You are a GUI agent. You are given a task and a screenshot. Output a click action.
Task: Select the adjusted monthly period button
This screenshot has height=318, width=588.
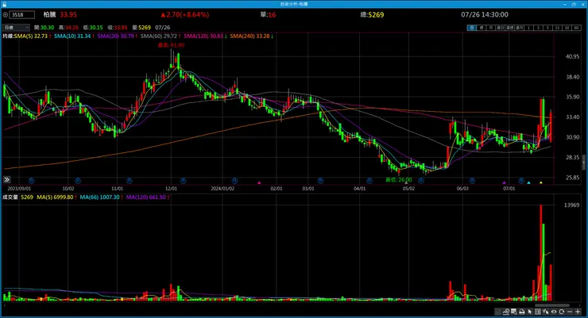[520, 28]
